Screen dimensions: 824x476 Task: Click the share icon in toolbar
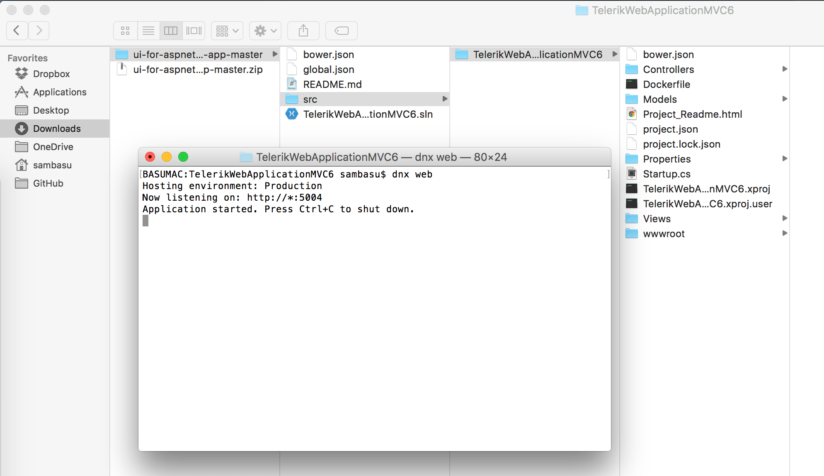coord(303,31)
